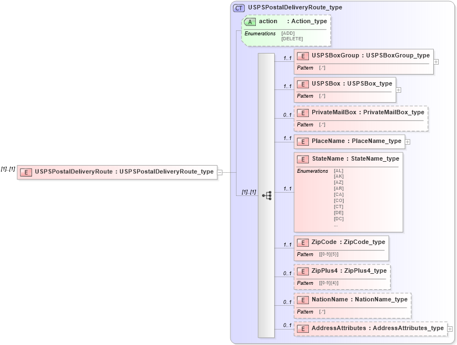Image resolution: width=457 pixels, height=345 pixels.
Task: Click the E icon for StateName element
Action: 303,159
